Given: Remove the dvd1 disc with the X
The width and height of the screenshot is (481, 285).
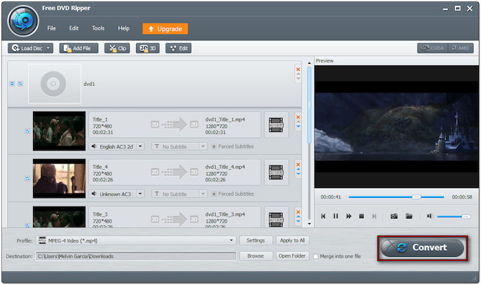Looking at the screenshot, I should [298, 69].
